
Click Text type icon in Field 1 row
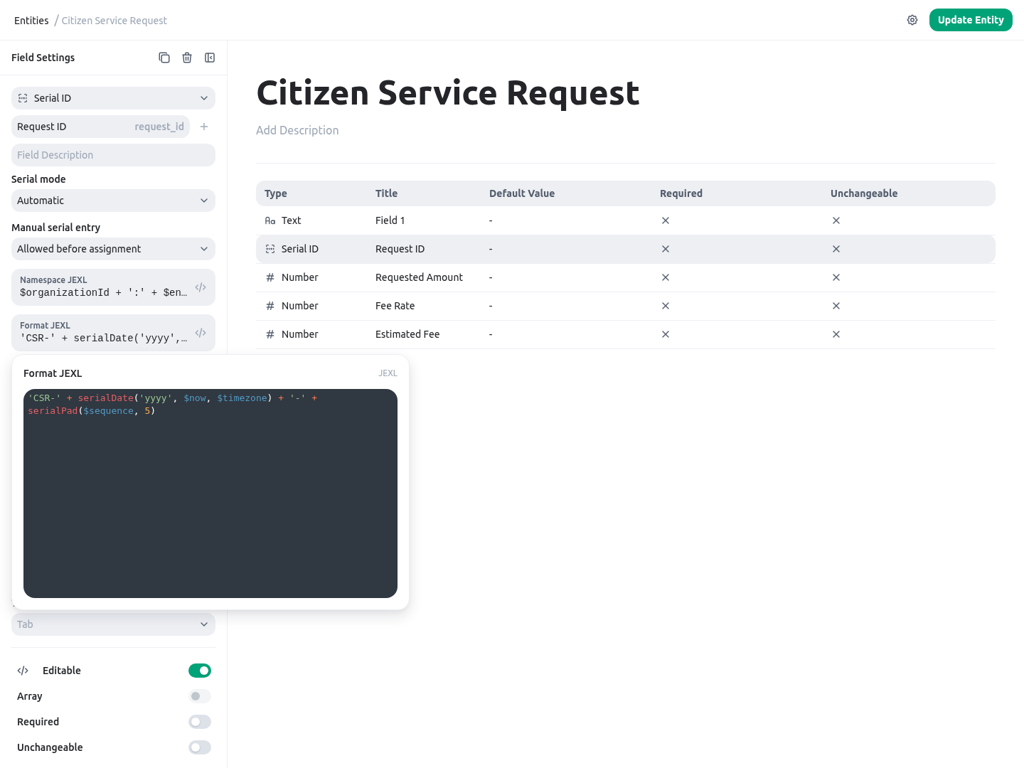pos(270,220)
